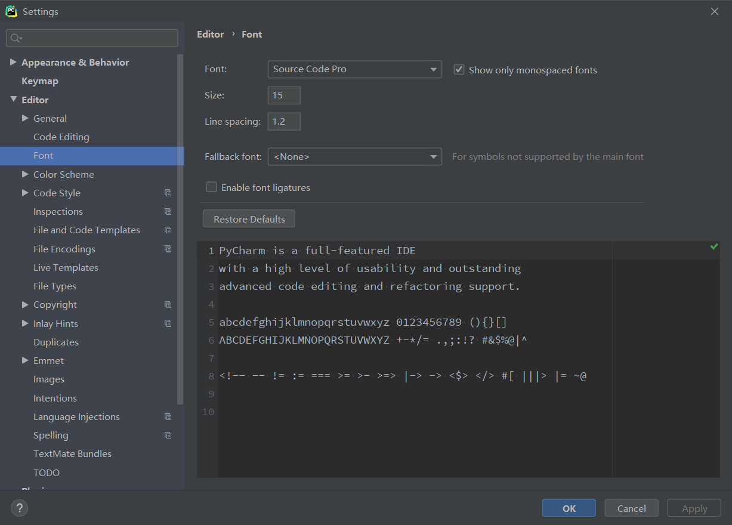Click the "Fallback font:" label
This screenshot has height=525, width=732.
pos(233,157)
